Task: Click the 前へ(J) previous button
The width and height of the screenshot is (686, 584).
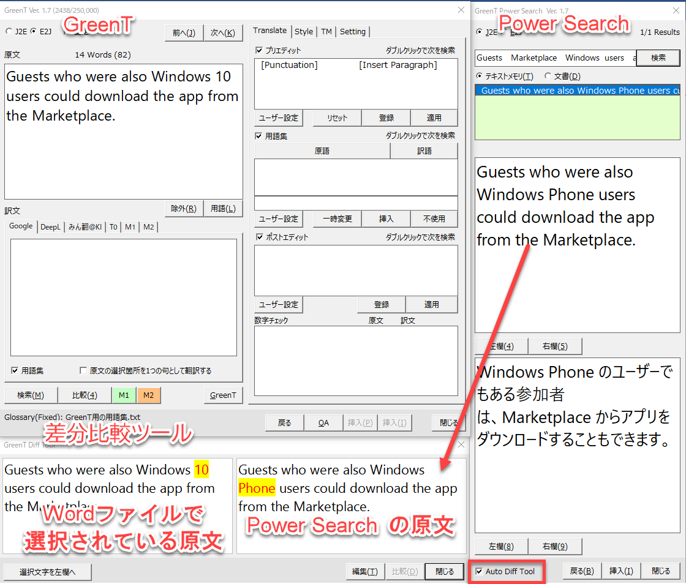Action: [184, 33]
